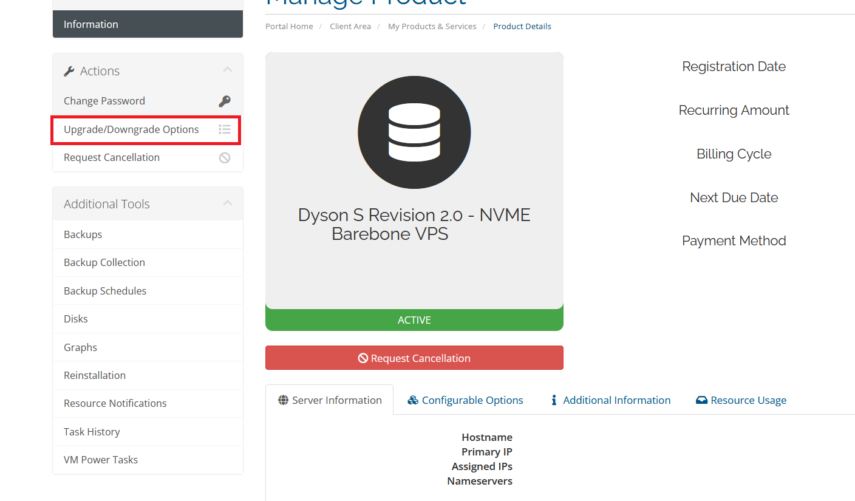Screen dimensions: 855x501
Task: Open VM Power Tasks
Action: [x=148, y=460]
